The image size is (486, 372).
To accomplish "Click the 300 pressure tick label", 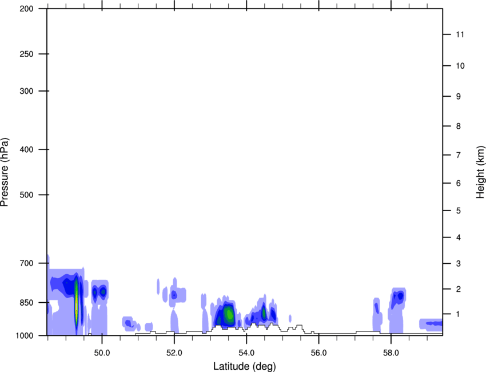I will 26,91.
